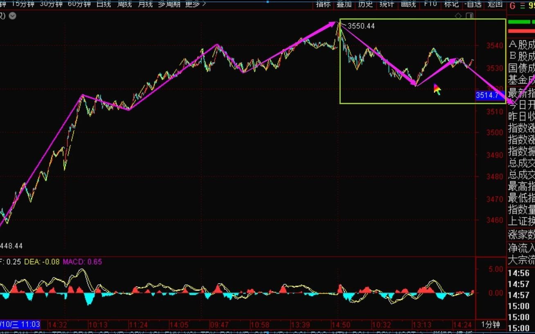This screenshot has height=334, width=535.
Task: Click the A股成 row in side panel
Action: click(521, 45)
